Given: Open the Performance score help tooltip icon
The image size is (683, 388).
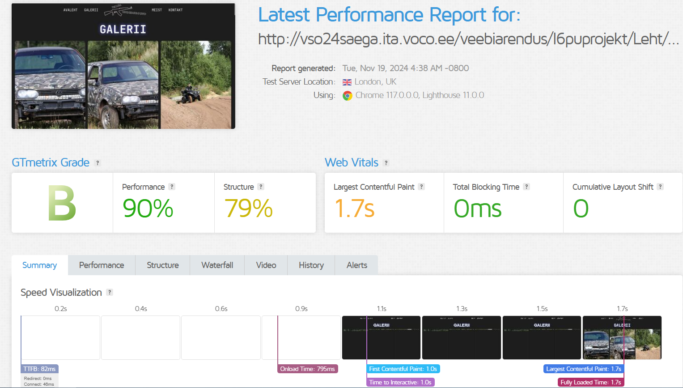Looking at the screenshot, I should 172,187.
